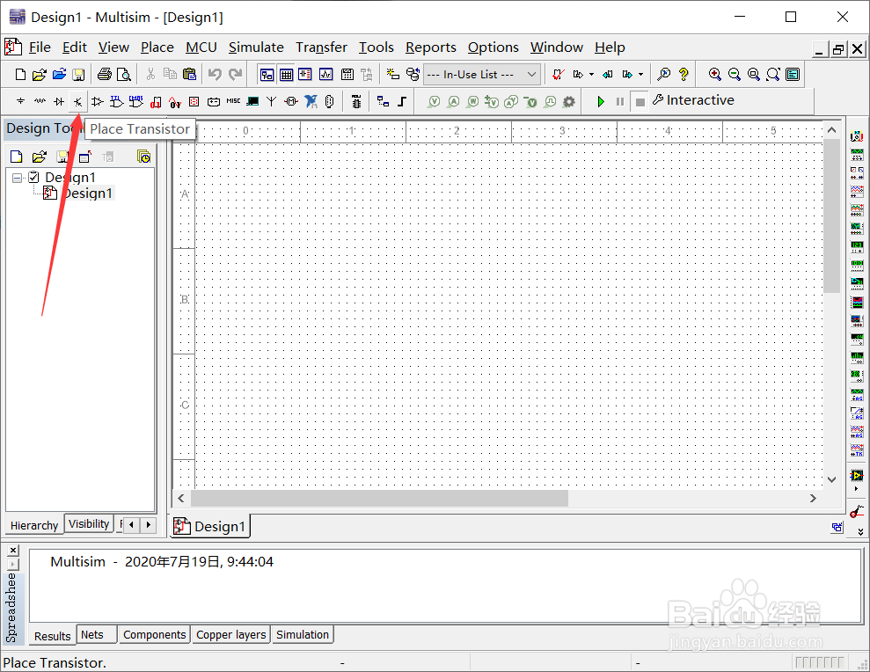Click the horizontal scrollbar thumb of canvas
Screen dimensions: 870x672
pyautogui.click(x=379, y=499)
